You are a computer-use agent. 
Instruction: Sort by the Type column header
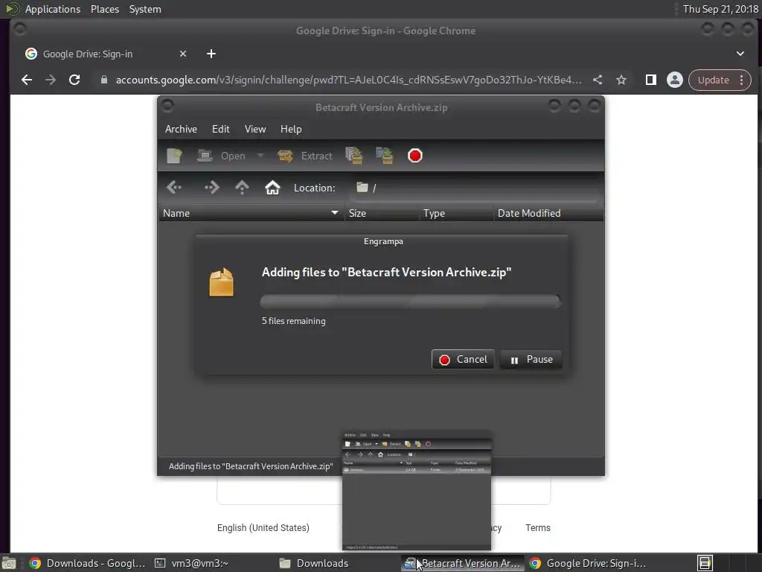click(x=457, y=213)
